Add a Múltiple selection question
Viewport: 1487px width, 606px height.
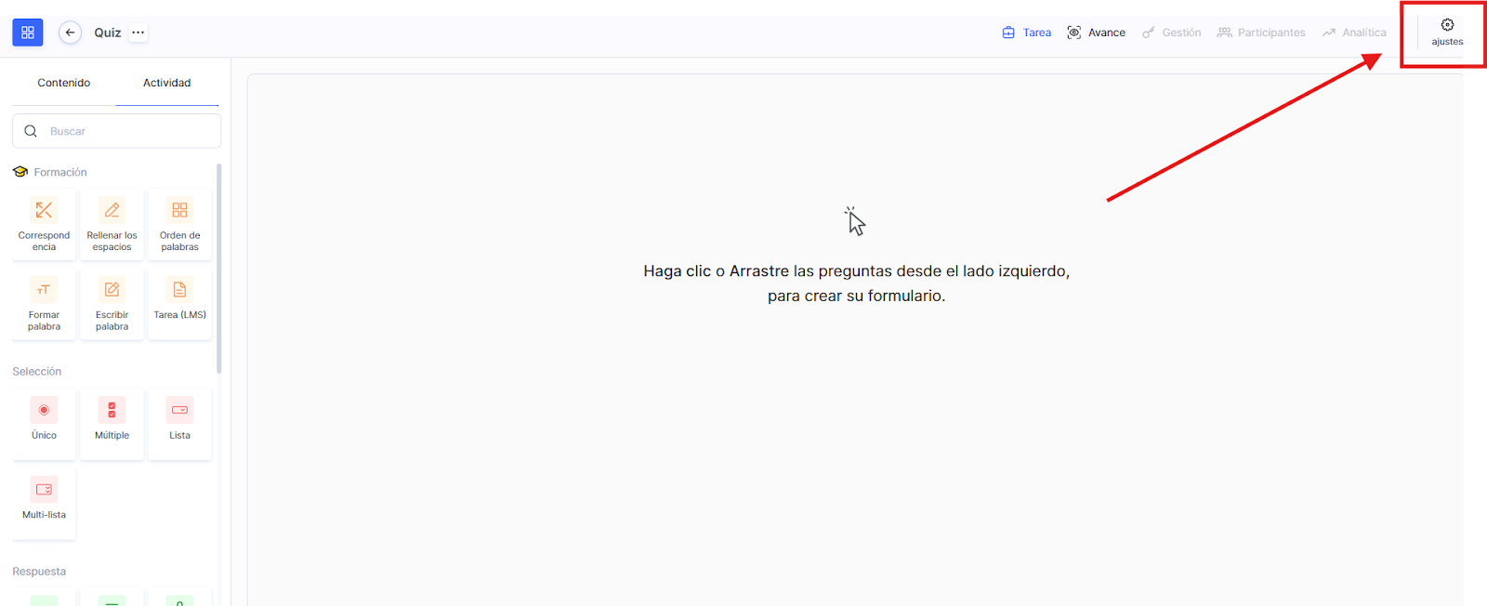point(112,425)
